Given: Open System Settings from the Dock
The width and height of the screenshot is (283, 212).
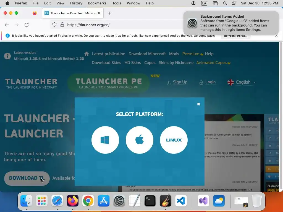Looking at the screenshot, I should click(119, 201).
